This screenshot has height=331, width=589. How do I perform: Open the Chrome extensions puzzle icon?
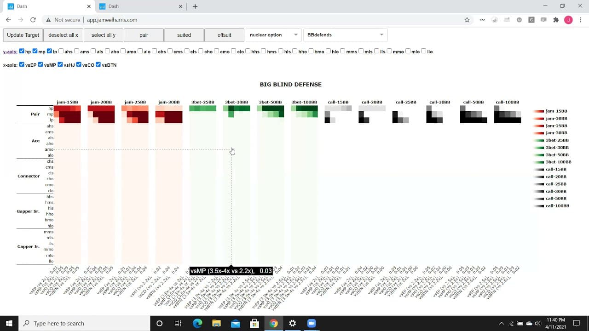(x=556, y=20)
